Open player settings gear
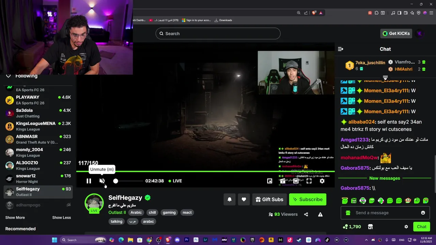This screenshot has height=245, width=436. tap(322, 181)
